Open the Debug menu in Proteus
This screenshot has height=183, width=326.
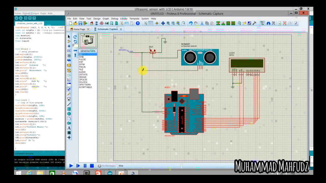tap(115, 19)
